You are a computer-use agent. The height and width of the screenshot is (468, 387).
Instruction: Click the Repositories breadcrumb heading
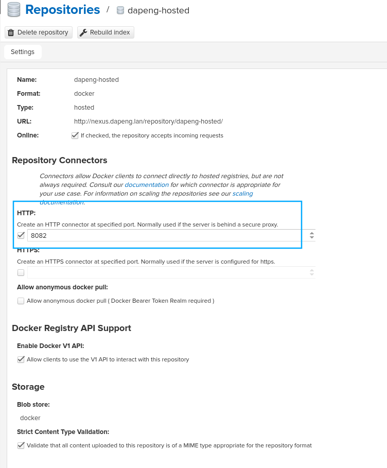pyautogui.click(x=62, y=10)
